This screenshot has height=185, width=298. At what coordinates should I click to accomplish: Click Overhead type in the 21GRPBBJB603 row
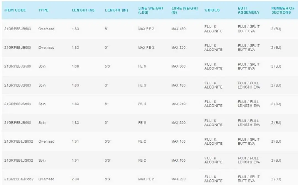click(46, 29)
